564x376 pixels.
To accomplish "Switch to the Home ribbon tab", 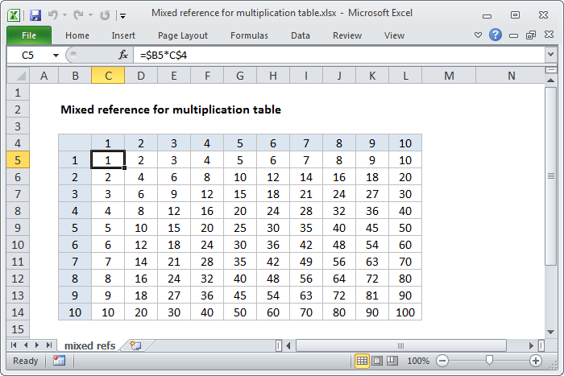I will [77, 35].
